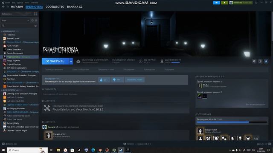Click the play time clock icon
The image size is (273, 153).
coord(140,61)
